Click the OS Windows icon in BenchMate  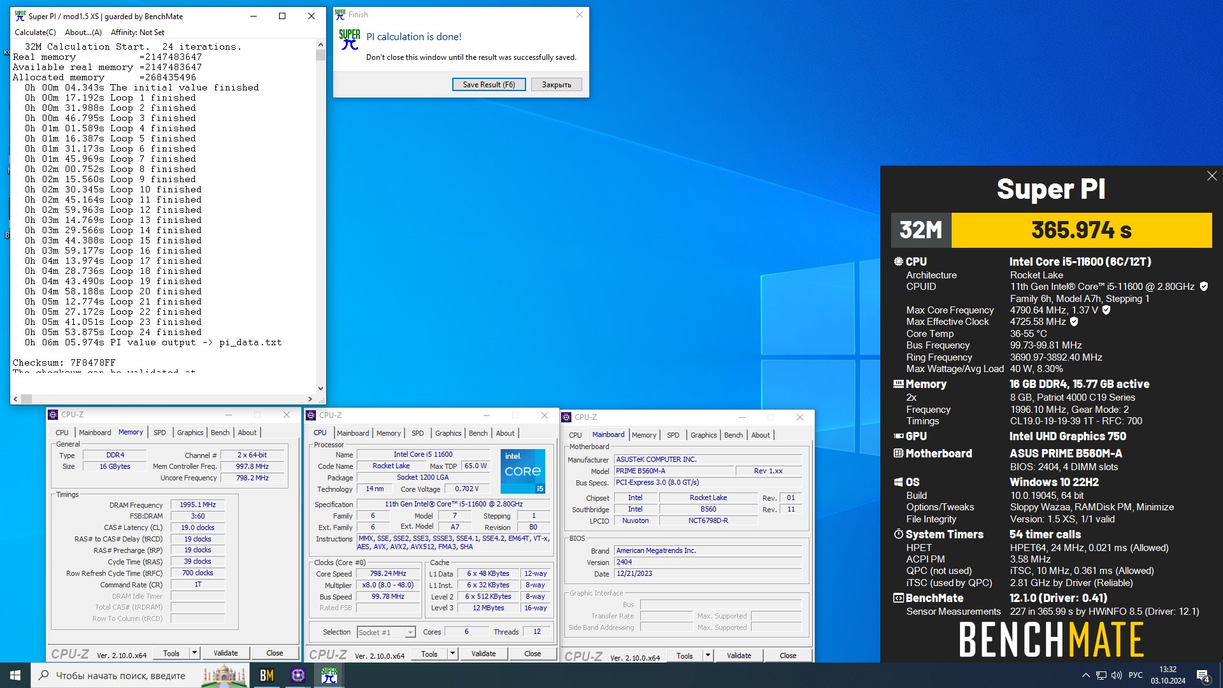point(898,482)
